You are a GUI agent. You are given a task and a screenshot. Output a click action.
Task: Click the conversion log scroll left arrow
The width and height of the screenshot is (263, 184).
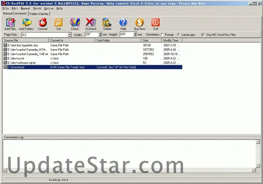[5, 170]
